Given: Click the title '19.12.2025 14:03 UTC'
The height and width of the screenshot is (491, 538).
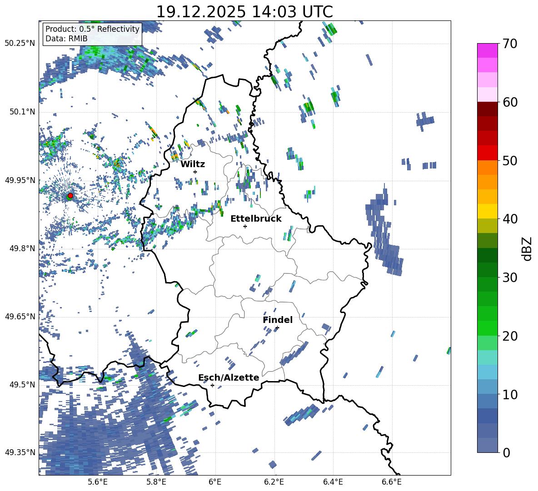Looking at the screenshot, I should point(244,12).
